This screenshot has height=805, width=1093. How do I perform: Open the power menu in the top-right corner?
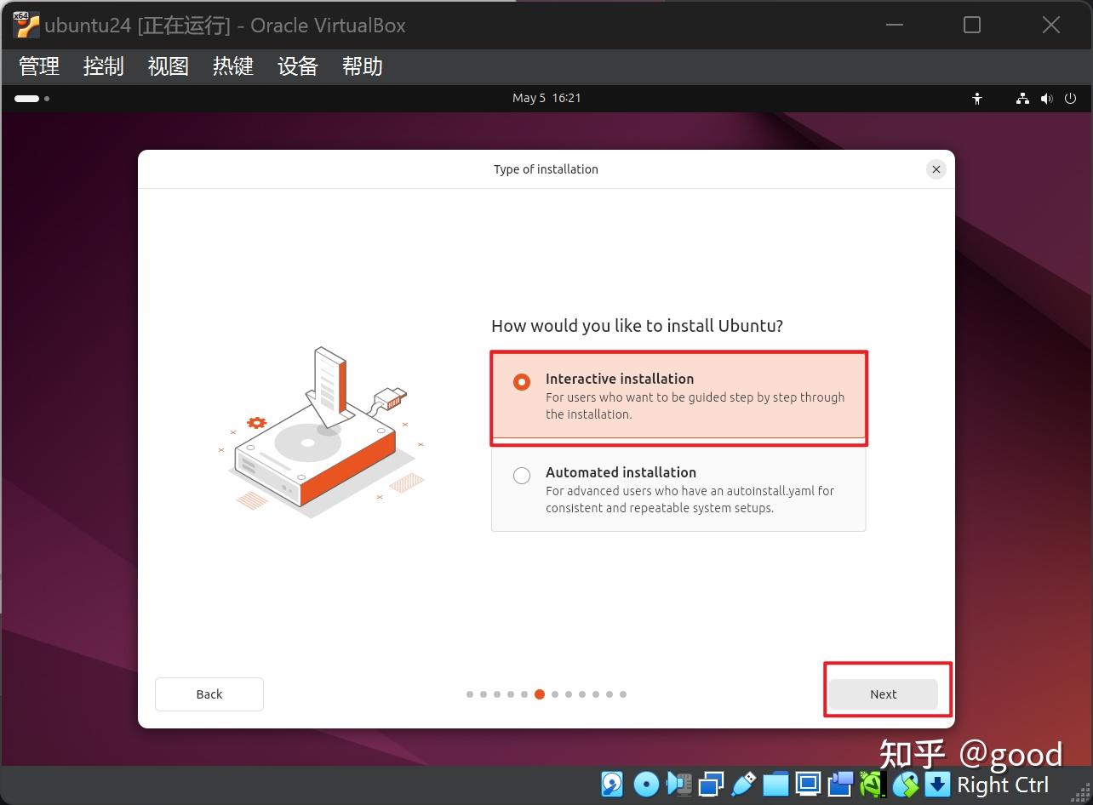[x=1070, y=98]
